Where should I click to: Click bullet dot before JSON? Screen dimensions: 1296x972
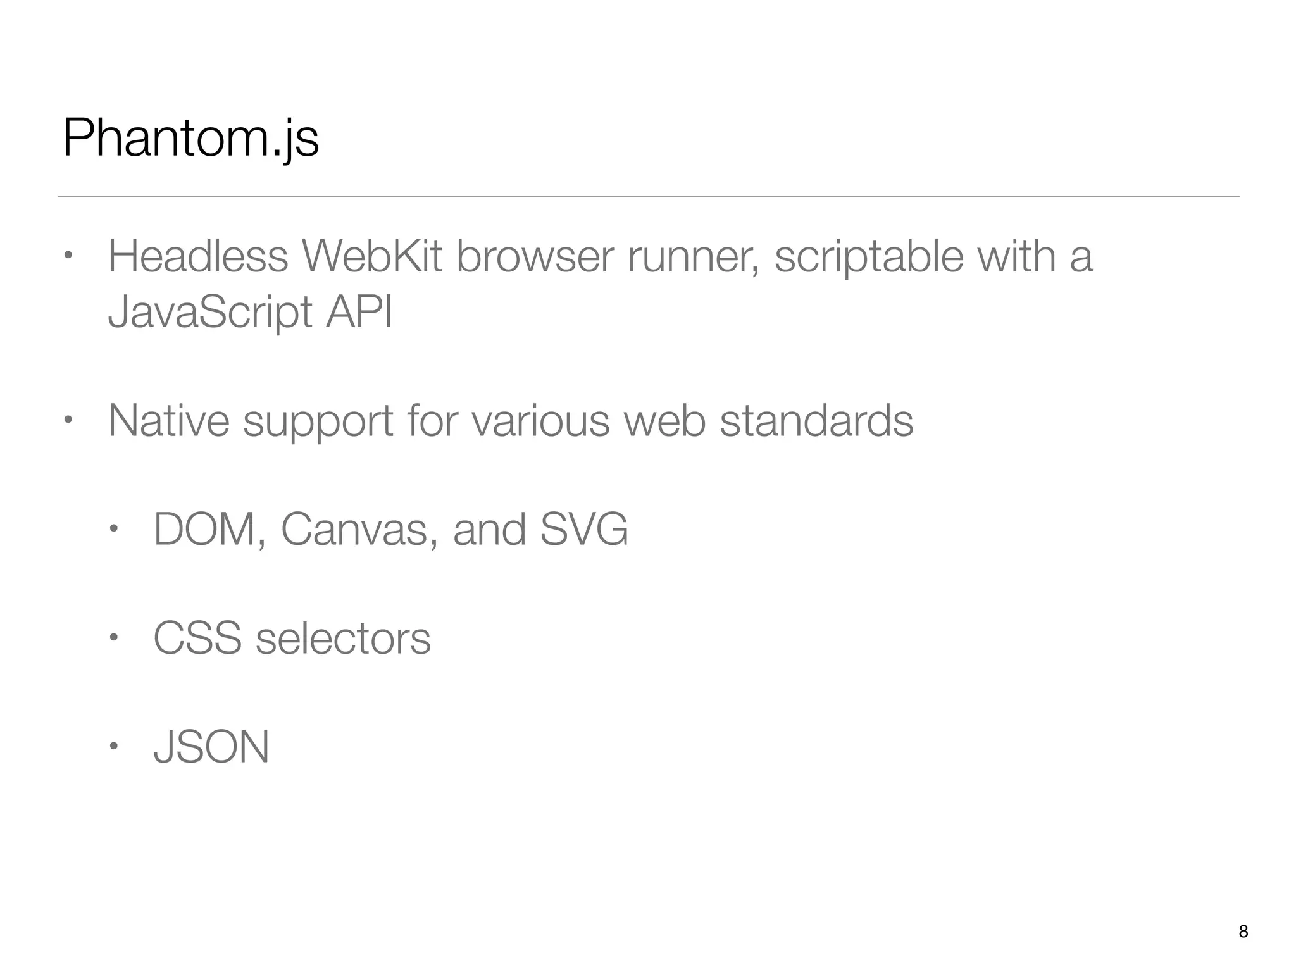(113, 746)
